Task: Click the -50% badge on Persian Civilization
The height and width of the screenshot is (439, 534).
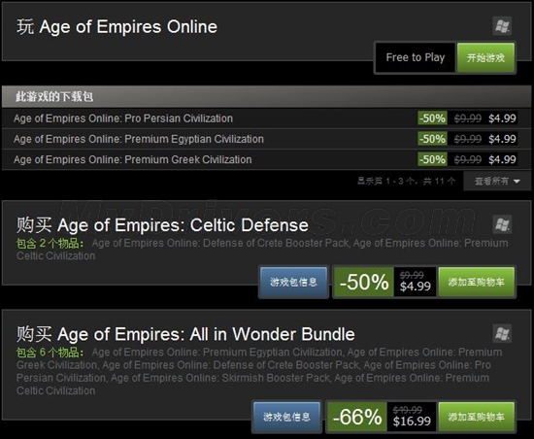Action: click(432, 118)
